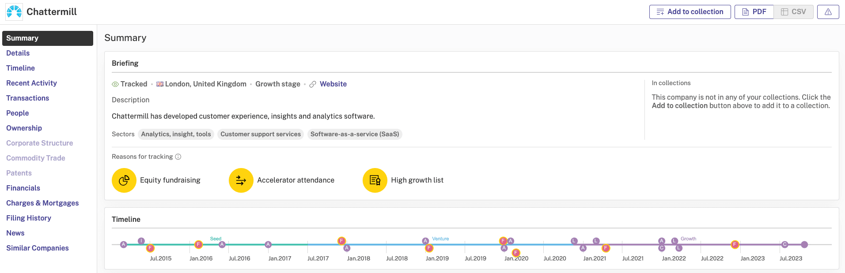Open Charges & Mortgages
Image resolution: width=845 pixels, height=273 pixels.
click(x=42, y=203)
